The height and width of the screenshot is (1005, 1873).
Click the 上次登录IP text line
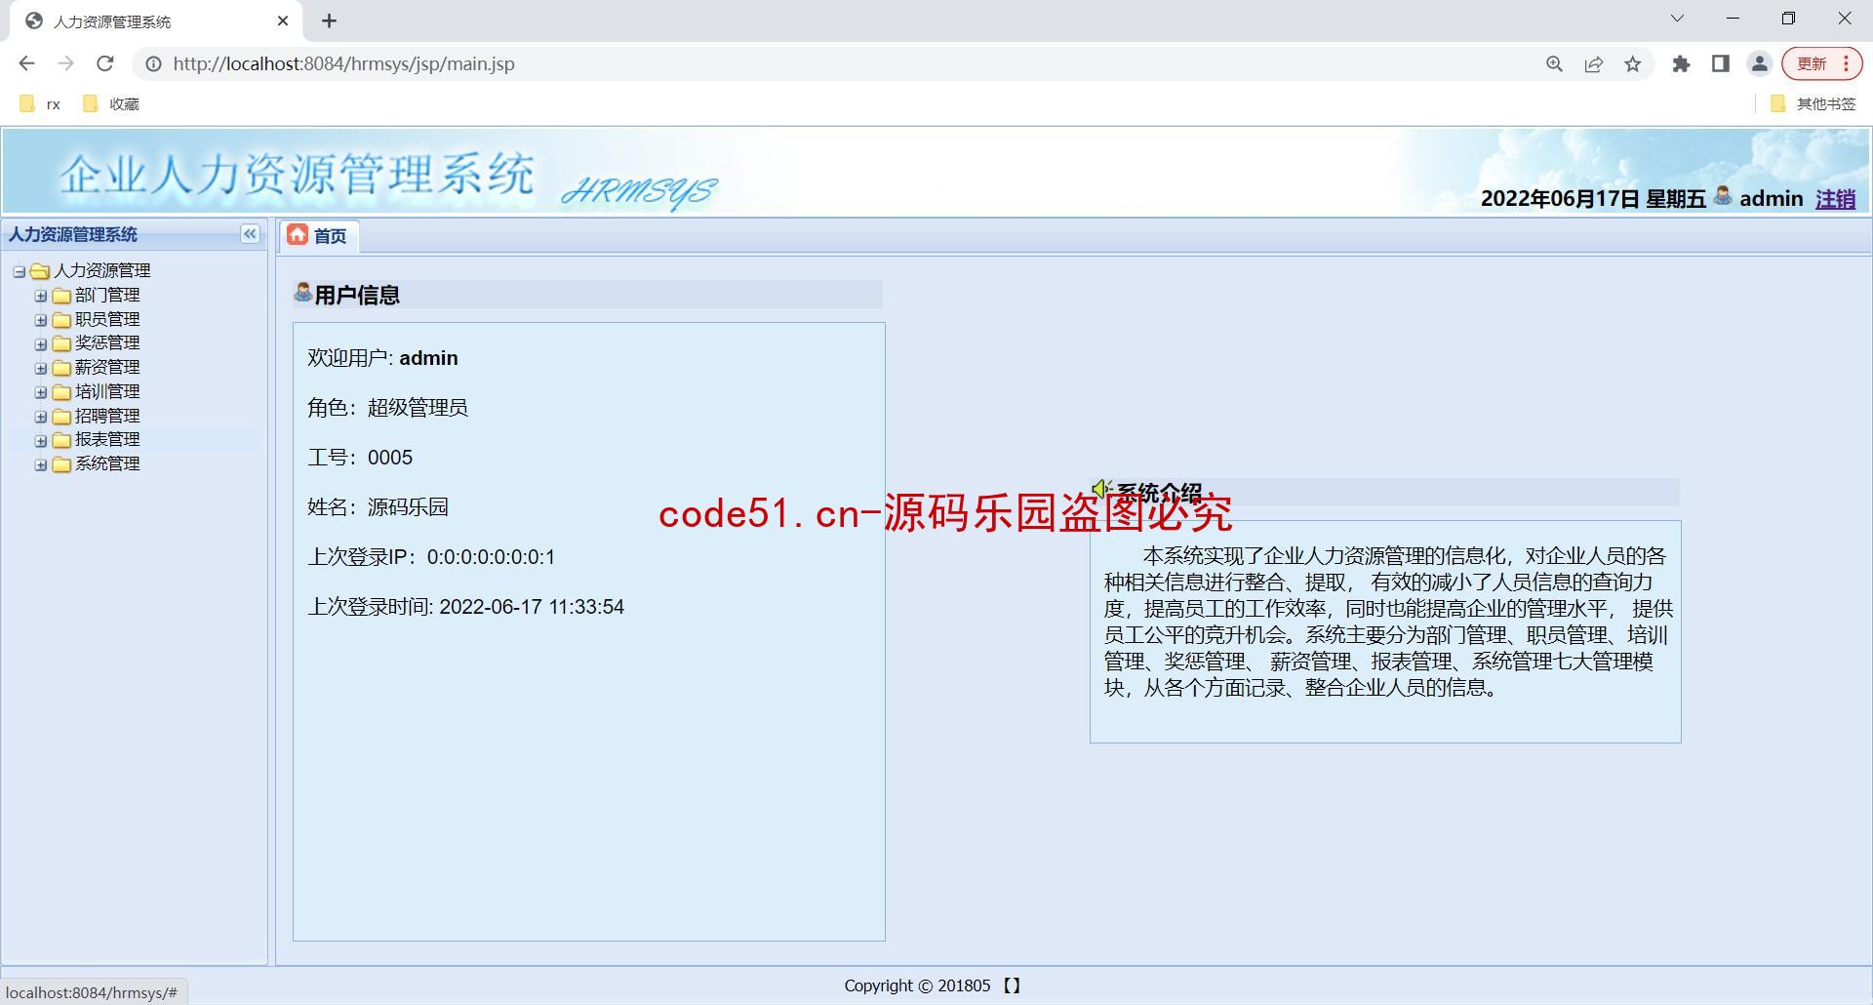431,557
